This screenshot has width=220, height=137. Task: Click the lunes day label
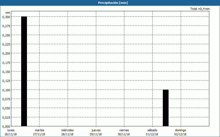[x=11, y=130]
